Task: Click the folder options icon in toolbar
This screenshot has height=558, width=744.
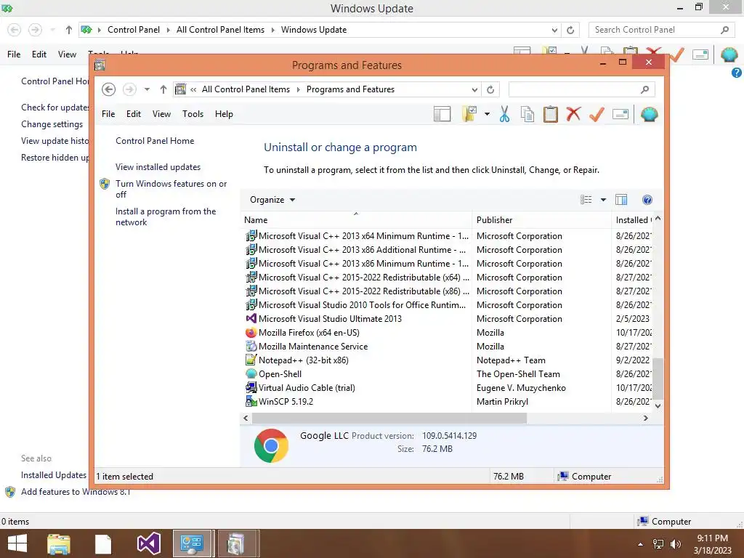Action: tap(469, 114)
